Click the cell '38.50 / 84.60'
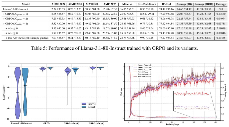The image size is (229, 127). (x=92, y=9)
